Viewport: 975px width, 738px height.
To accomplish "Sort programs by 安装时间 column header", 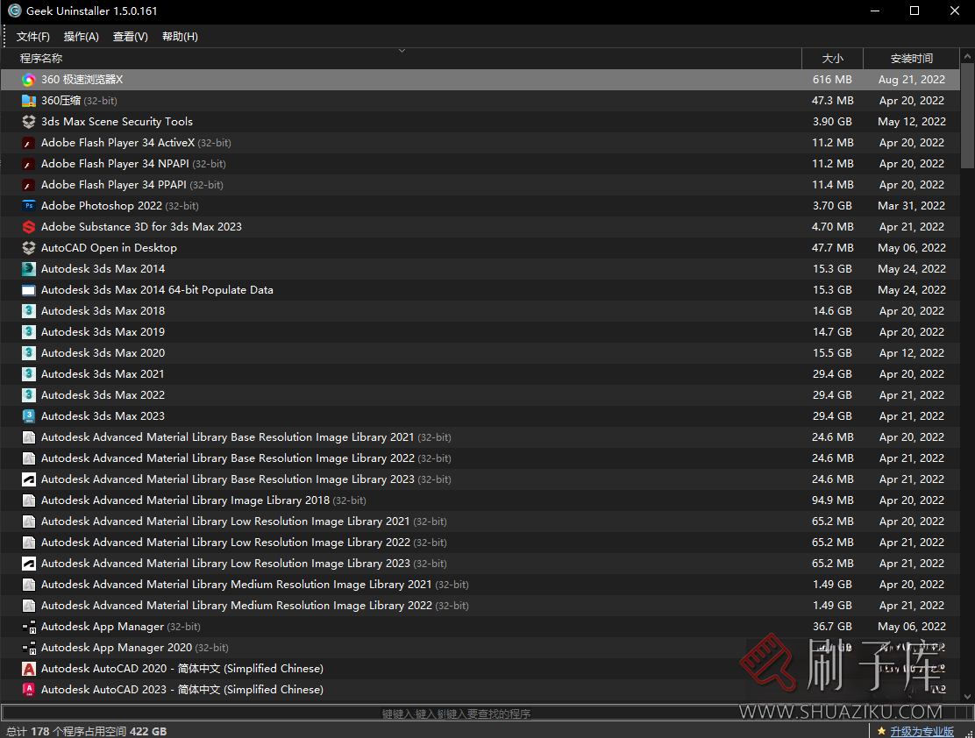I will click(911, 59).
